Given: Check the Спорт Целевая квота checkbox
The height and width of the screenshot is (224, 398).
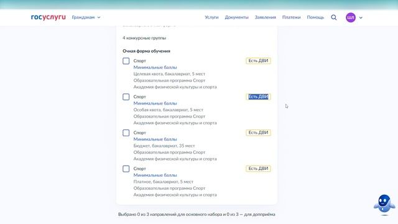Looking at the screenshot, I should pos(126,61).
